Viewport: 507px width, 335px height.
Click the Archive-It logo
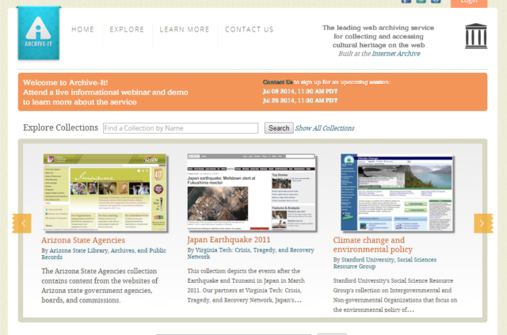(x=37, y=34)
